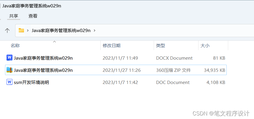Select the ssm开发环境说明 file name
The height and width of the screenshot is (119, 254).
[31, 82]
